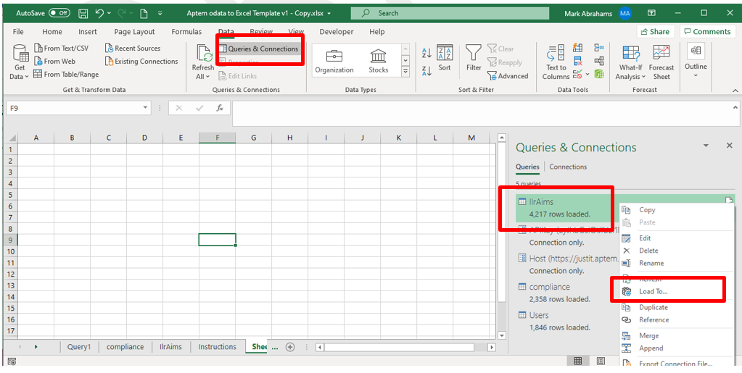Select the Stocks data type
This screenshot has width=742, height=373.
point(378,62)
